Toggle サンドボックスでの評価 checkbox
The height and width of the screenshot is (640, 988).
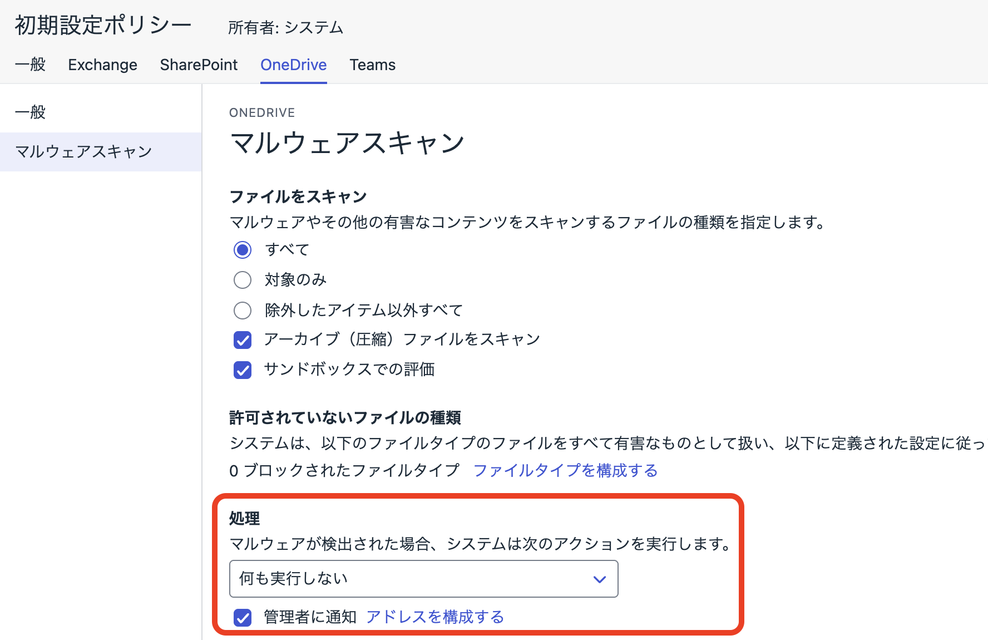coord(243,370)
